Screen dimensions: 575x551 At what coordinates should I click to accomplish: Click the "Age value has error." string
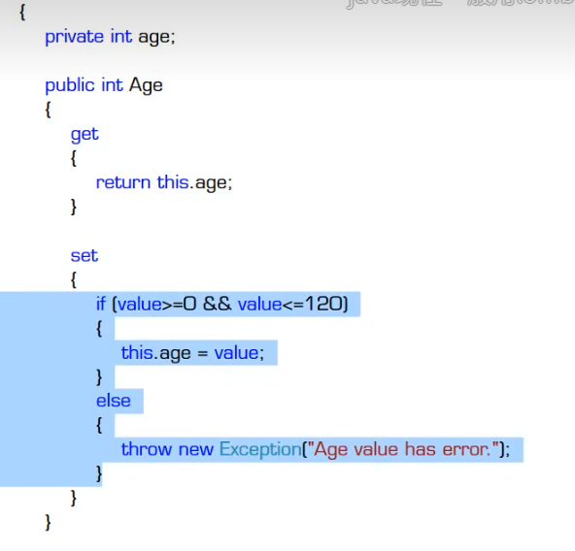[x=403, y=449]
